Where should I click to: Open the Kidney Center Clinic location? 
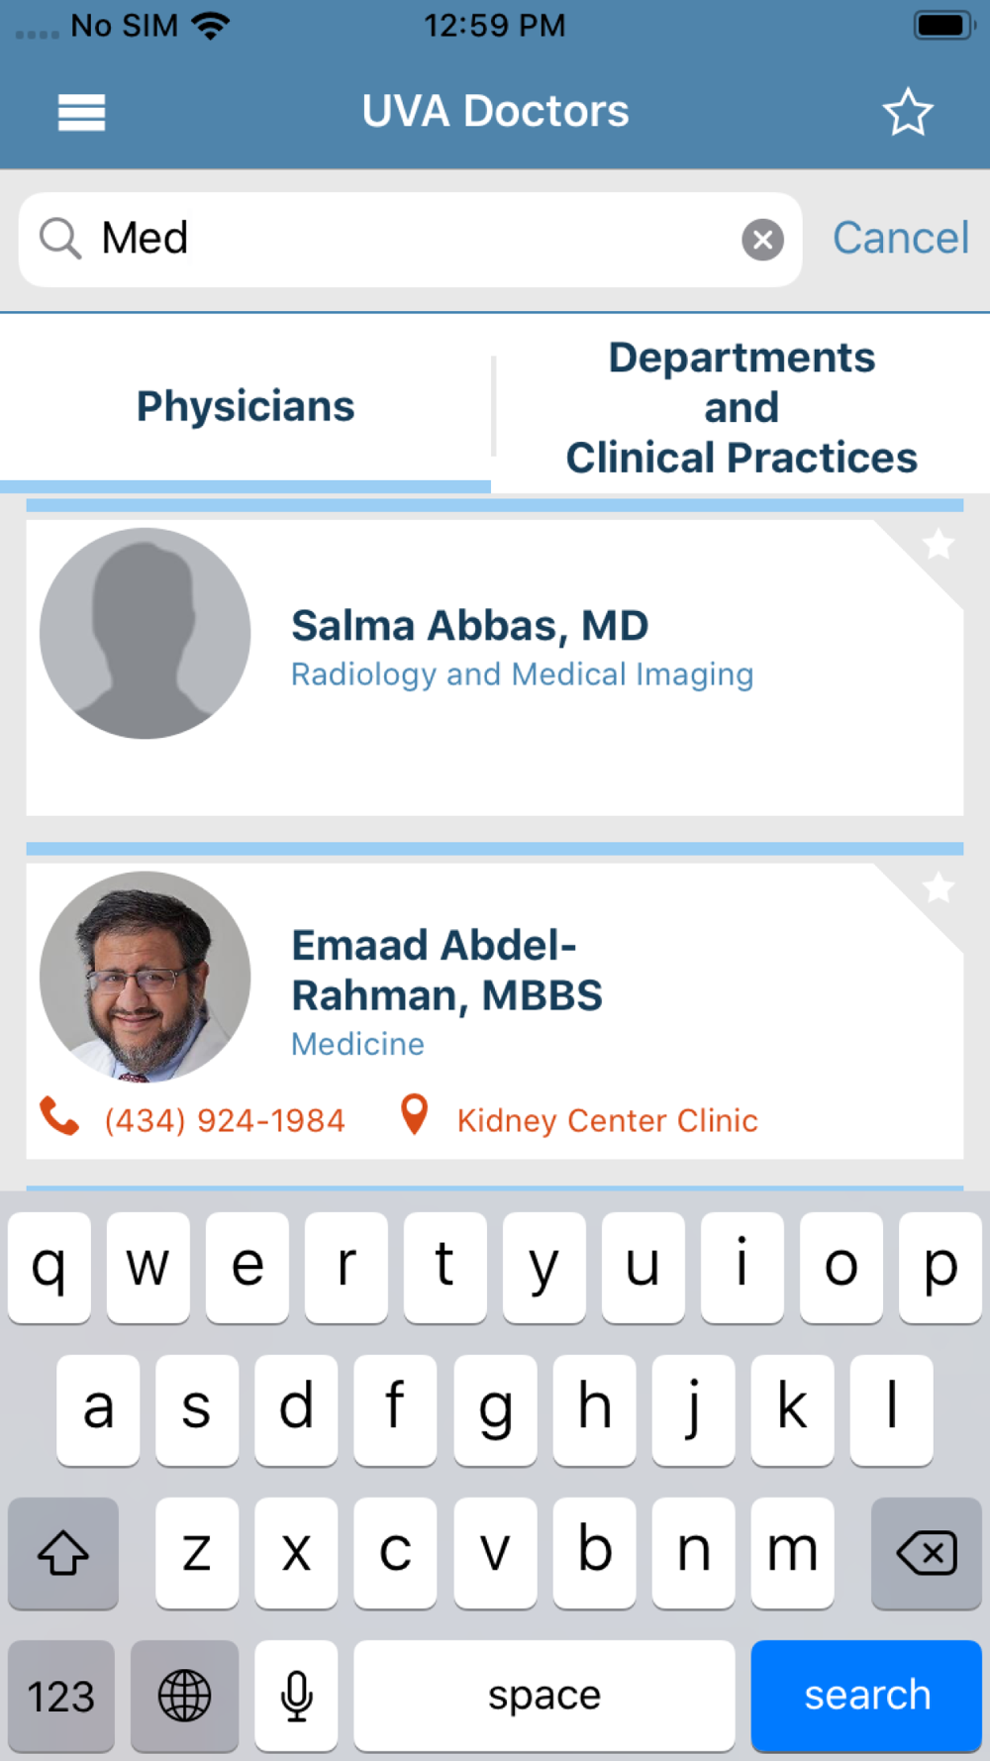click(x=607, y=1120)
